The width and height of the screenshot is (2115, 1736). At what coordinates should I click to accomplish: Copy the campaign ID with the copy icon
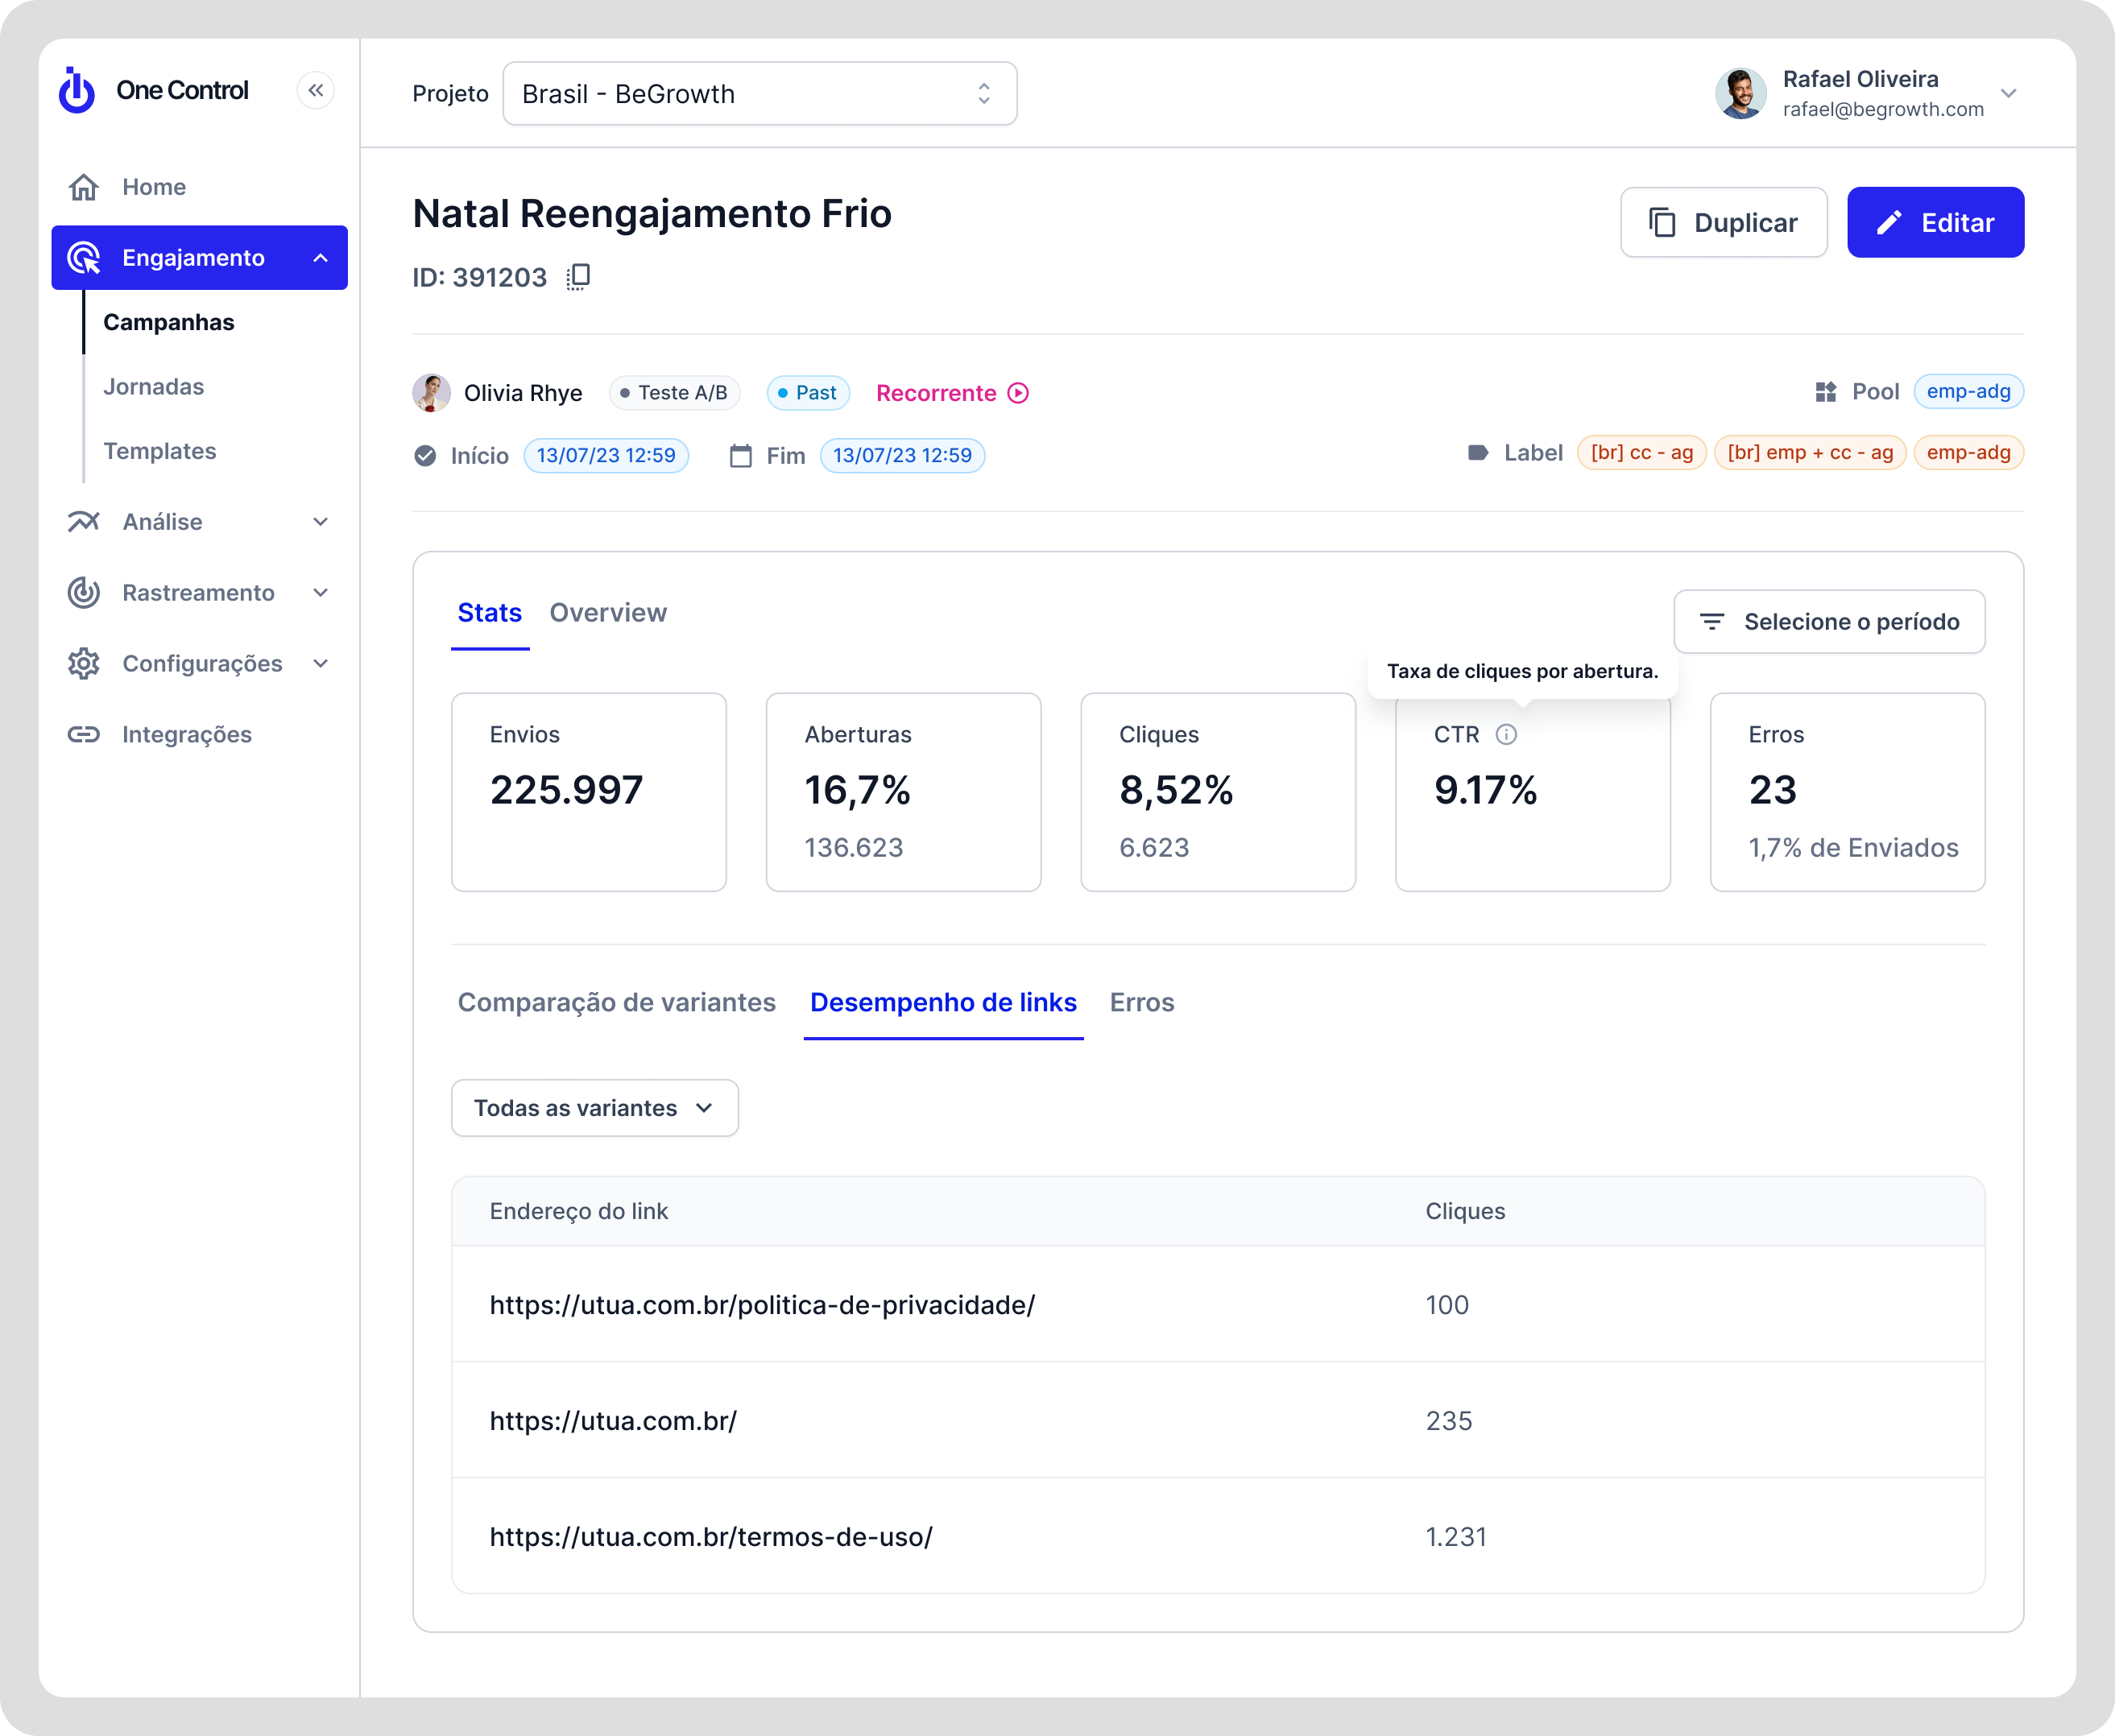click(x=578, y=277)
